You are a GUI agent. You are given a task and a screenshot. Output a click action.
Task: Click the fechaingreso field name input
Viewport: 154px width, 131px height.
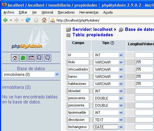coord(78,127)
